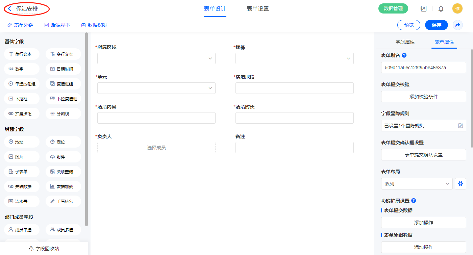
Task: Expand the 所属区域 dropdown
Action: coord(156,58)
